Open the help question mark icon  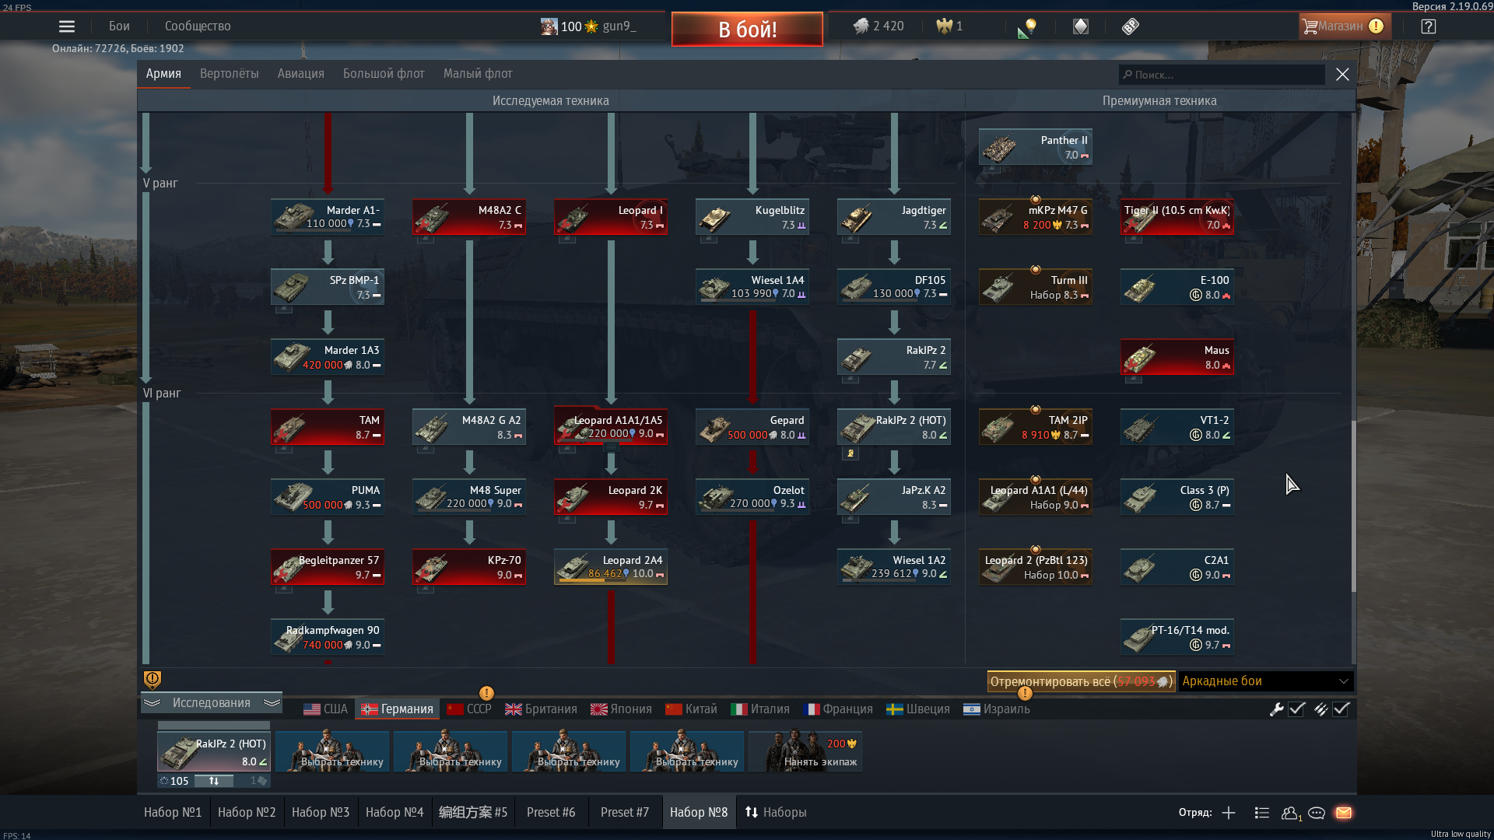click(1429, 26)
